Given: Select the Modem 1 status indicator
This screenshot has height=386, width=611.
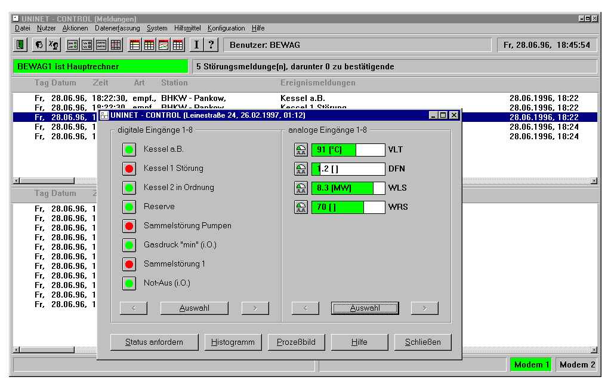Looking at the screenshot, I should (531, 364).
